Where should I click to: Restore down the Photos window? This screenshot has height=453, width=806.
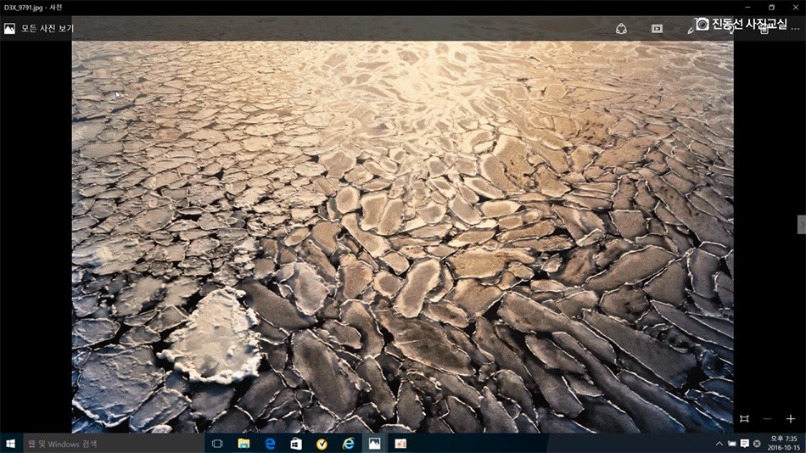coord(771,7)
